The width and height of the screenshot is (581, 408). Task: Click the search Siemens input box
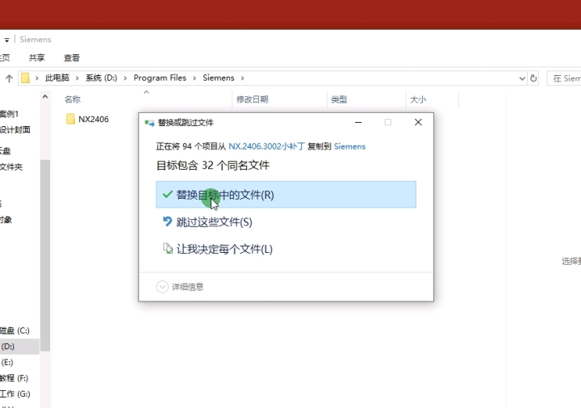click(x=564, y=78)
